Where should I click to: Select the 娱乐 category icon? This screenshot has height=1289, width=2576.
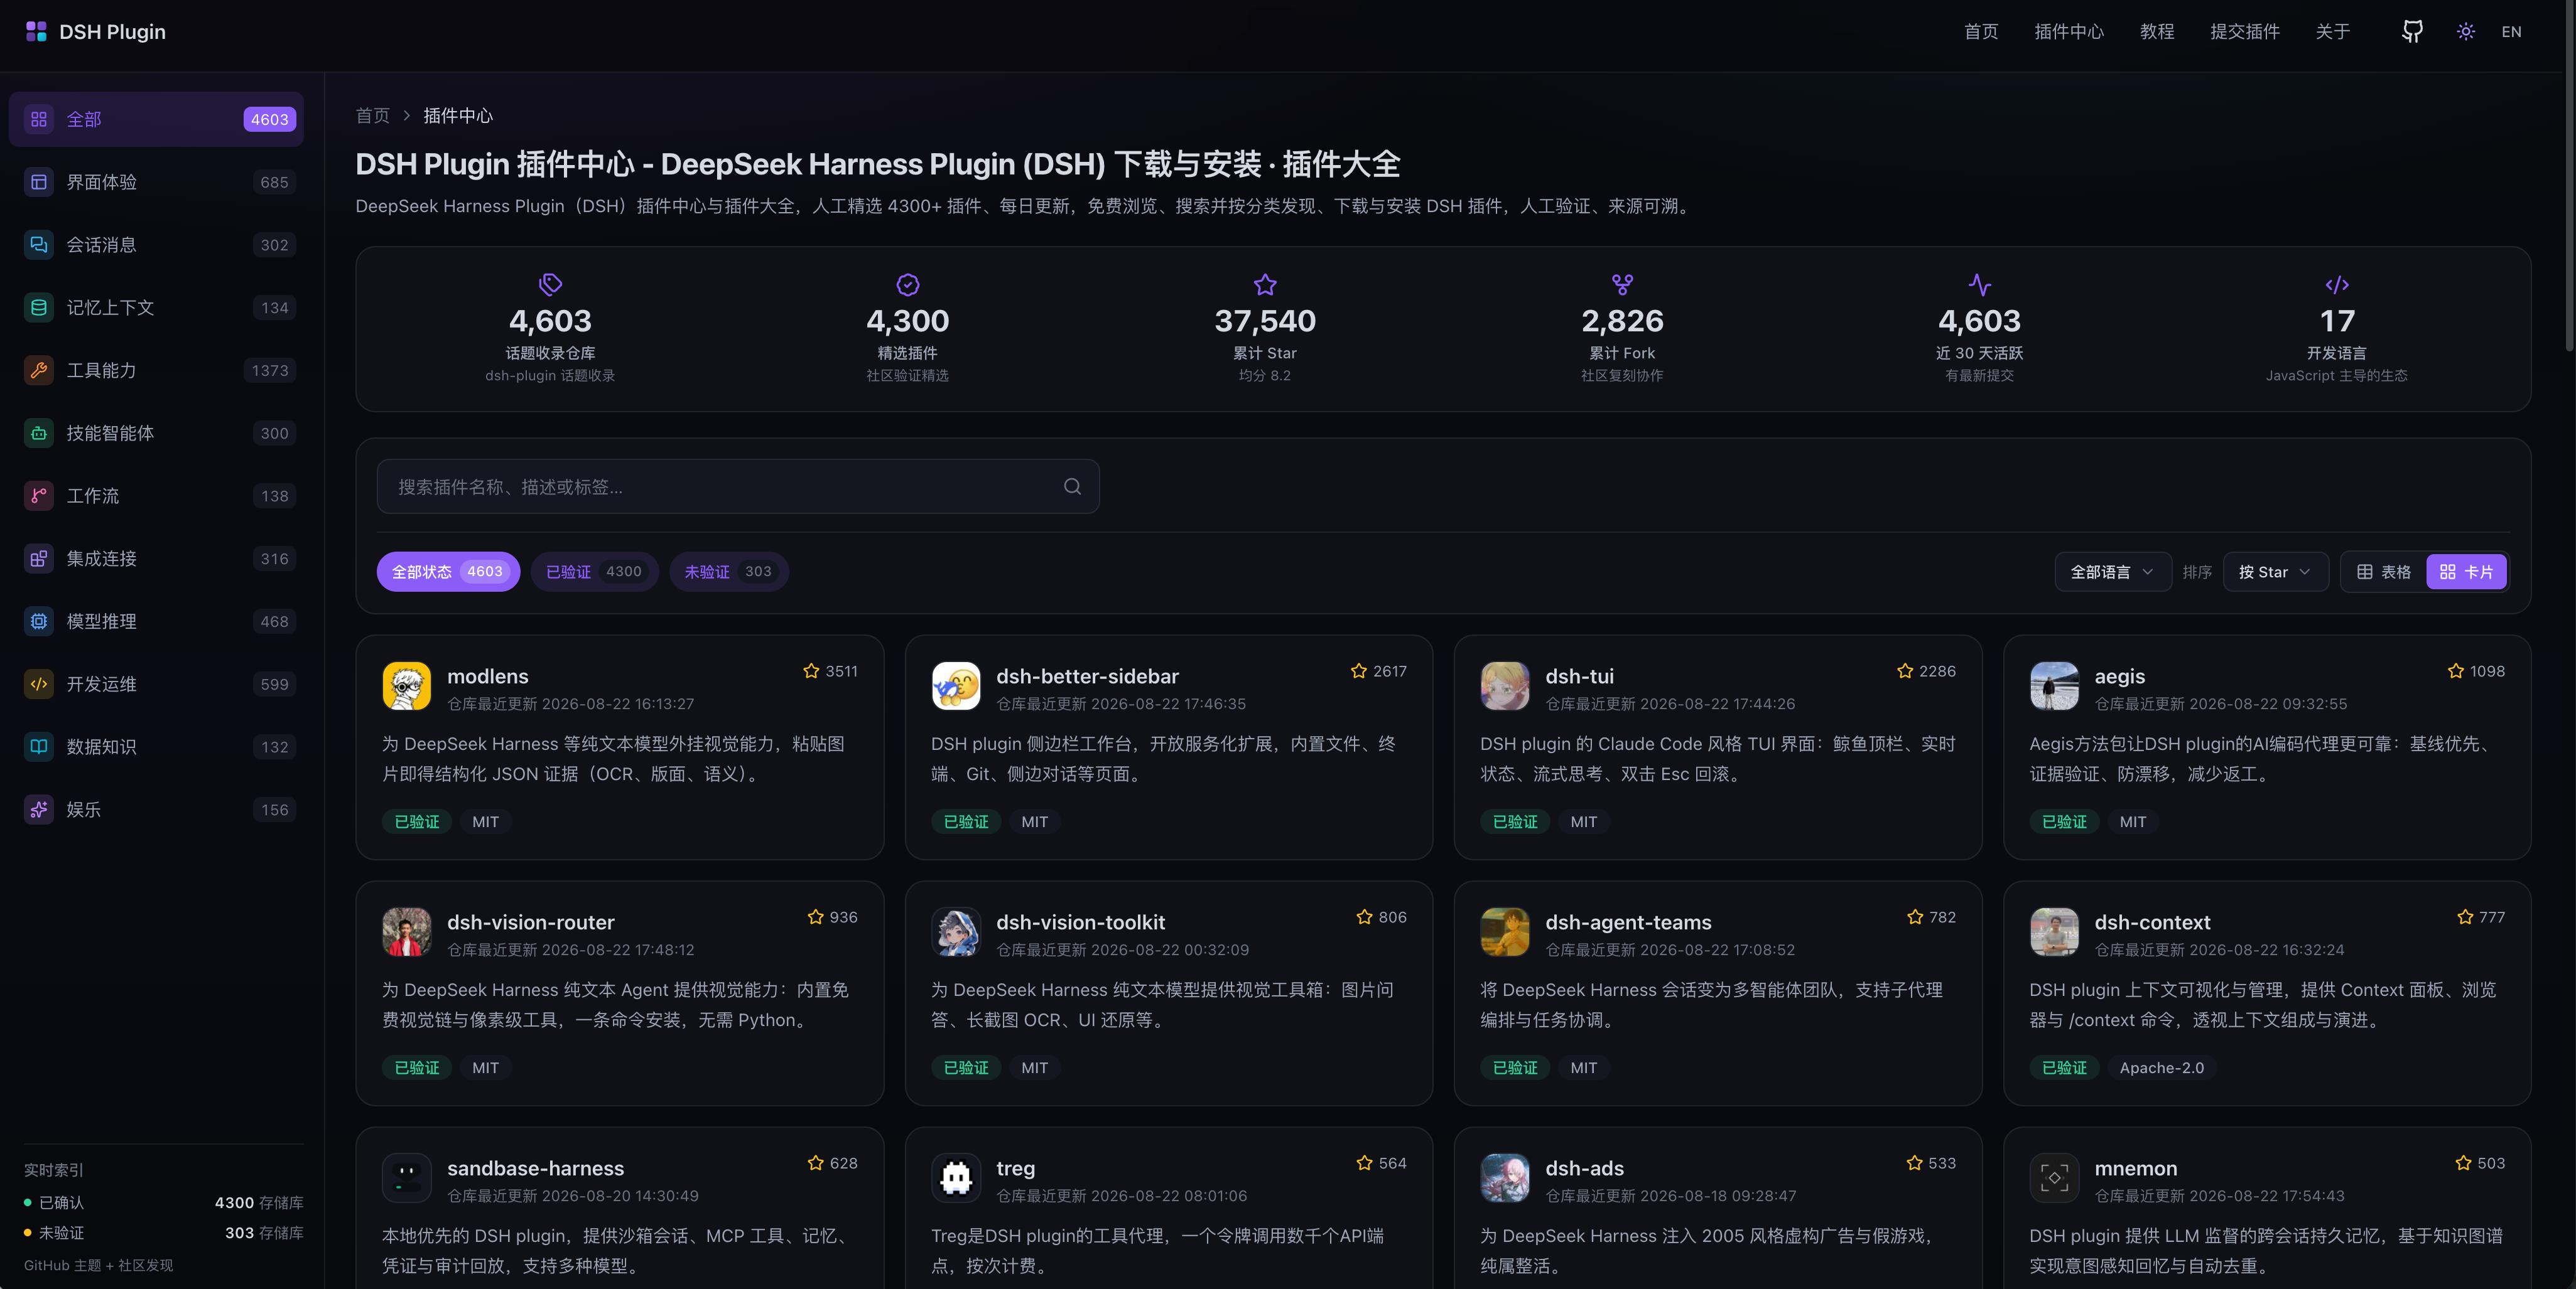coord(39,810)
